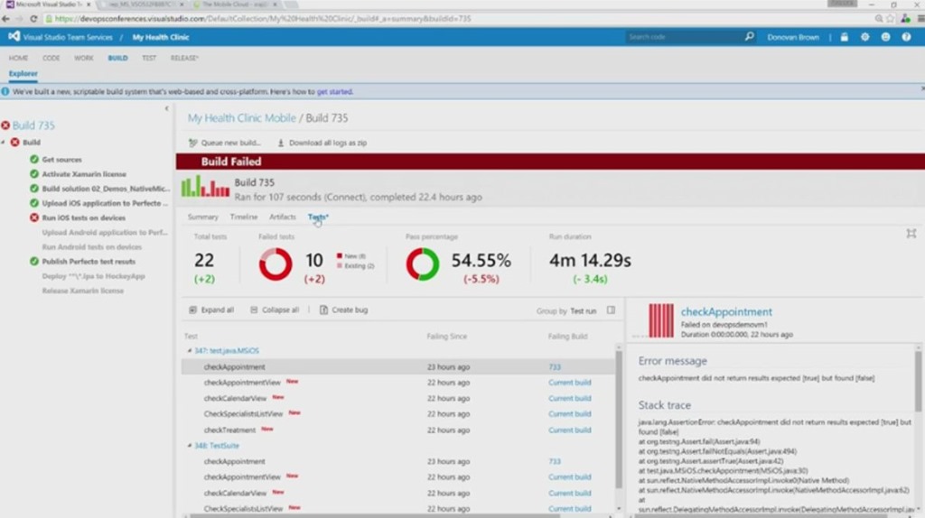Click the search magnifier icon
Screen dimensions: 925x518
click(749, 37)
